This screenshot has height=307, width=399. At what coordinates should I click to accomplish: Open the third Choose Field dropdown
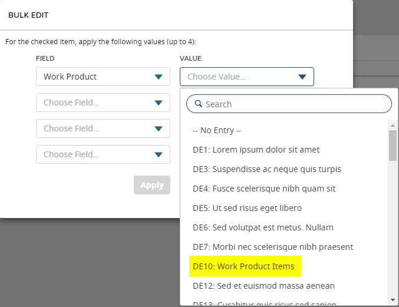click(103, 128)
